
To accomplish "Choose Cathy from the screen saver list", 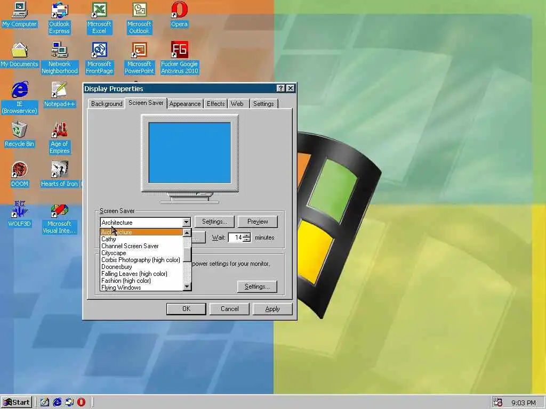I will tap(141, 239).
